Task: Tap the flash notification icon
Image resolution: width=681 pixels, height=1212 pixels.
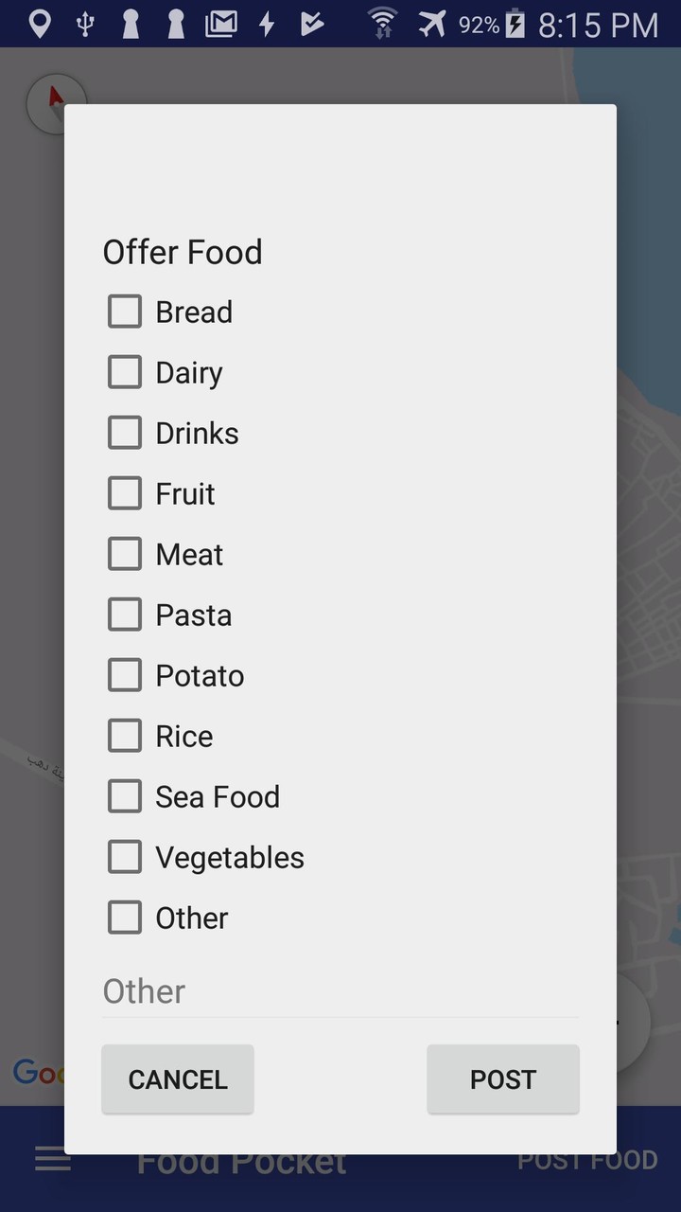Action: coord(268,24)
